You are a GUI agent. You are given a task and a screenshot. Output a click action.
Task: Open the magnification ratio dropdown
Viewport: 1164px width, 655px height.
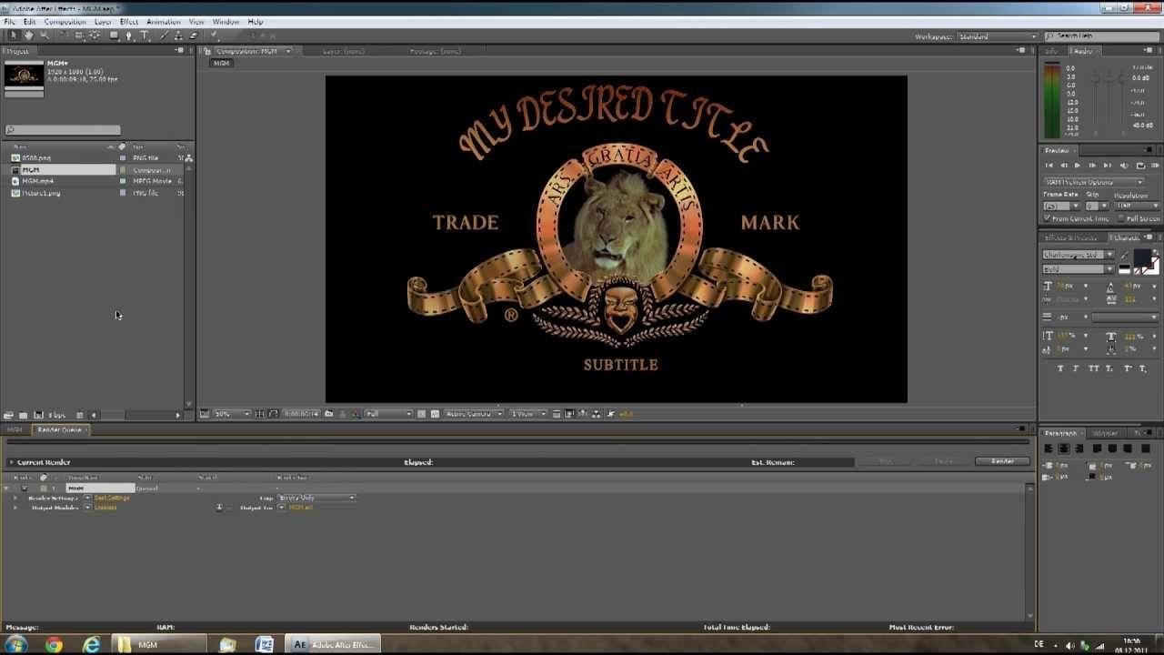[232, 414]
